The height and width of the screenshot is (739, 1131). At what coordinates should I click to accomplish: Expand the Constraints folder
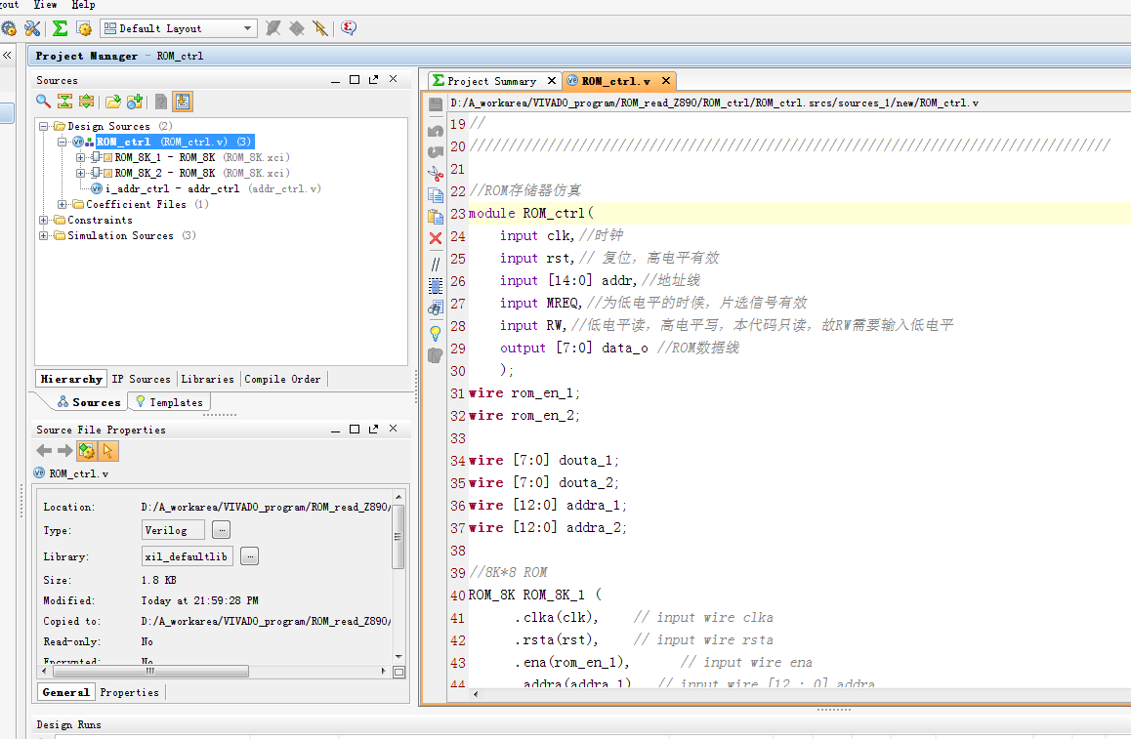pyautogui.click(x=44, y=220)
